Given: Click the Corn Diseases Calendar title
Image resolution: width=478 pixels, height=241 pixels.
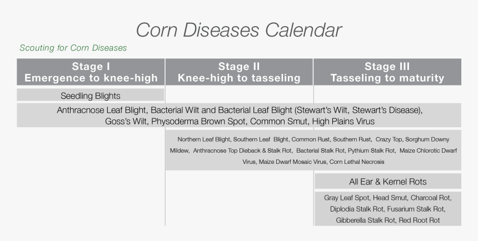Looking at the screenshot, I should coord(238,30).
